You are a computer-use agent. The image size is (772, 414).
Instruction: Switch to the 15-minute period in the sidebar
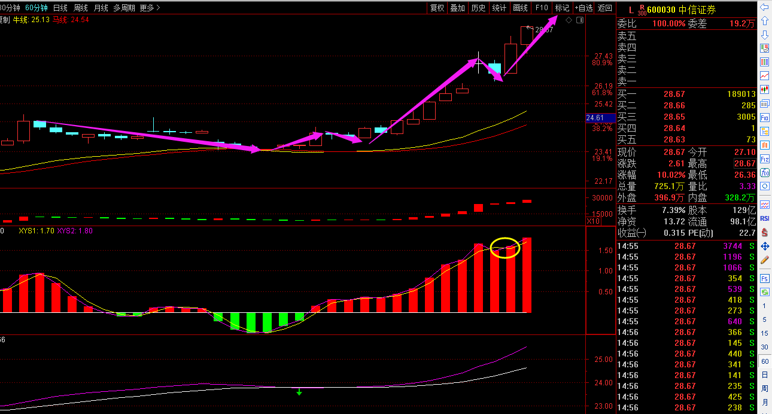(765, 333)
